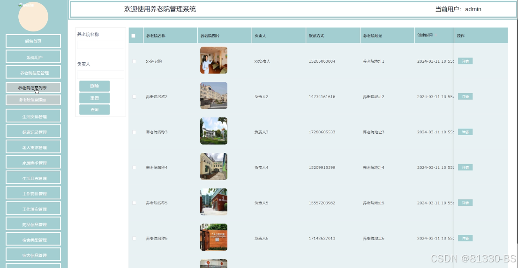Click 详情 button for XX养老院
Screen dimensions: 518x268
coord(465,61)
